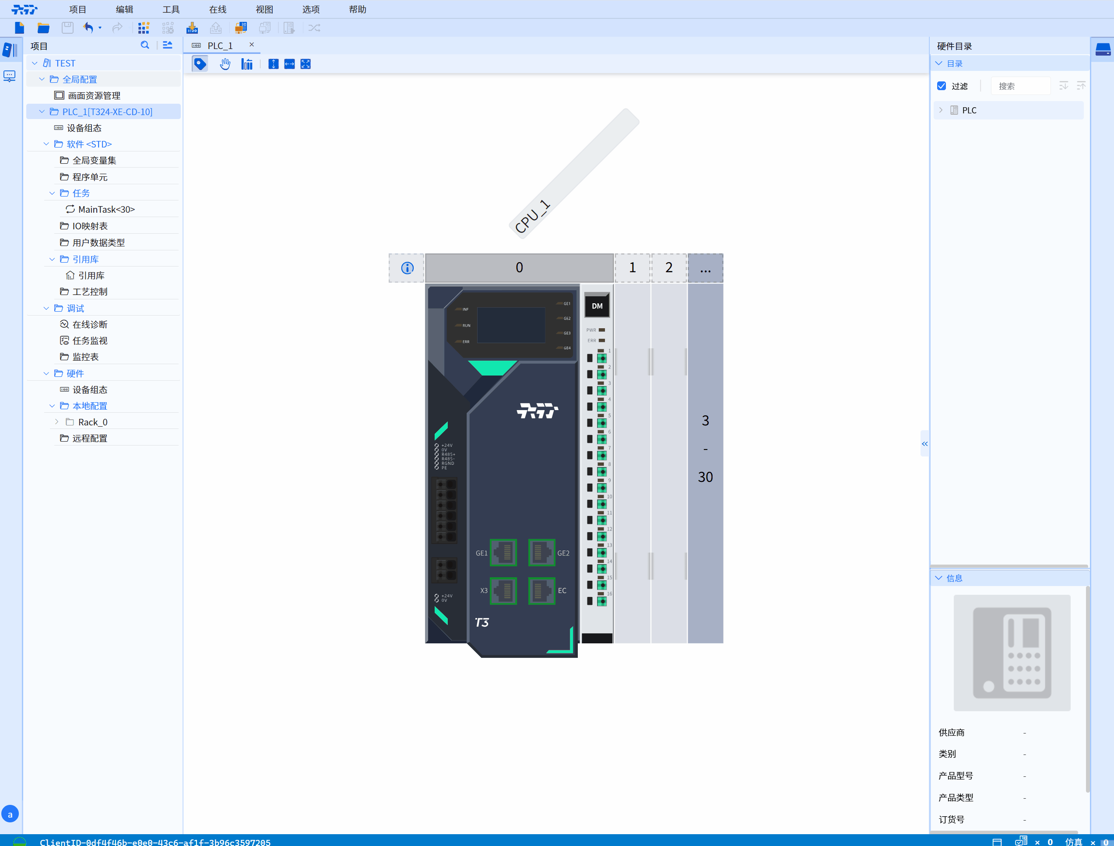Select 在线诊断 in the project tree
1114x846 pixels.
coord(90,325)
